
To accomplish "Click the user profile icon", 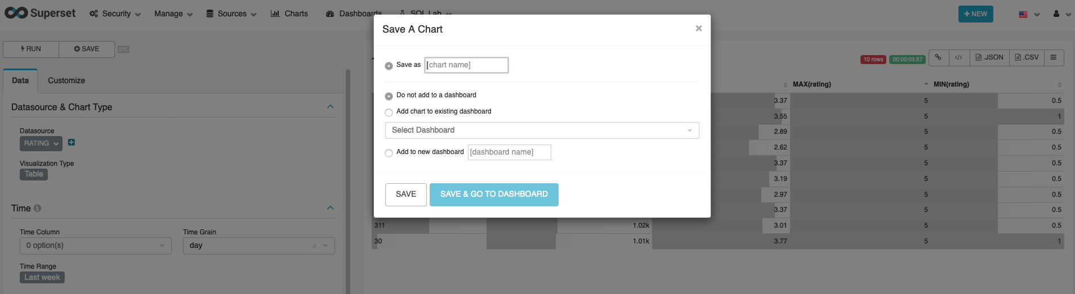I will (1056, 14).
